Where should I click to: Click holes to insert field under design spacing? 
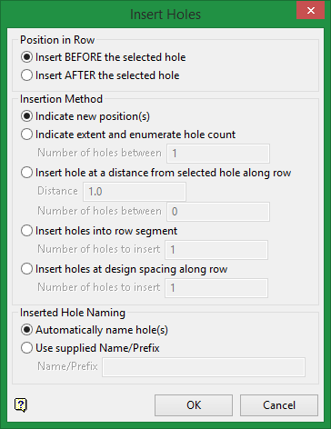click(x=216, y=288)
